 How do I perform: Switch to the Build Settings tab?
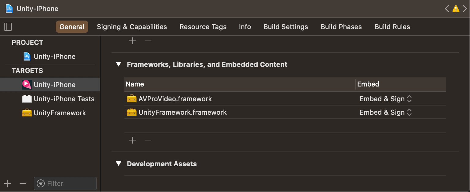point(286,27)
